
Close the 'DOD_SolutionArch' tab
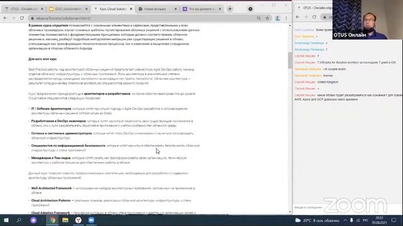[87, 9]
